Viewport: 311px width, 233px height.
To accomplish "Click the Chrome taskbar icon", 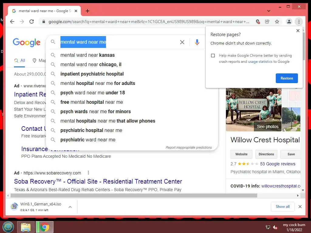I will (x=45, y=227).
